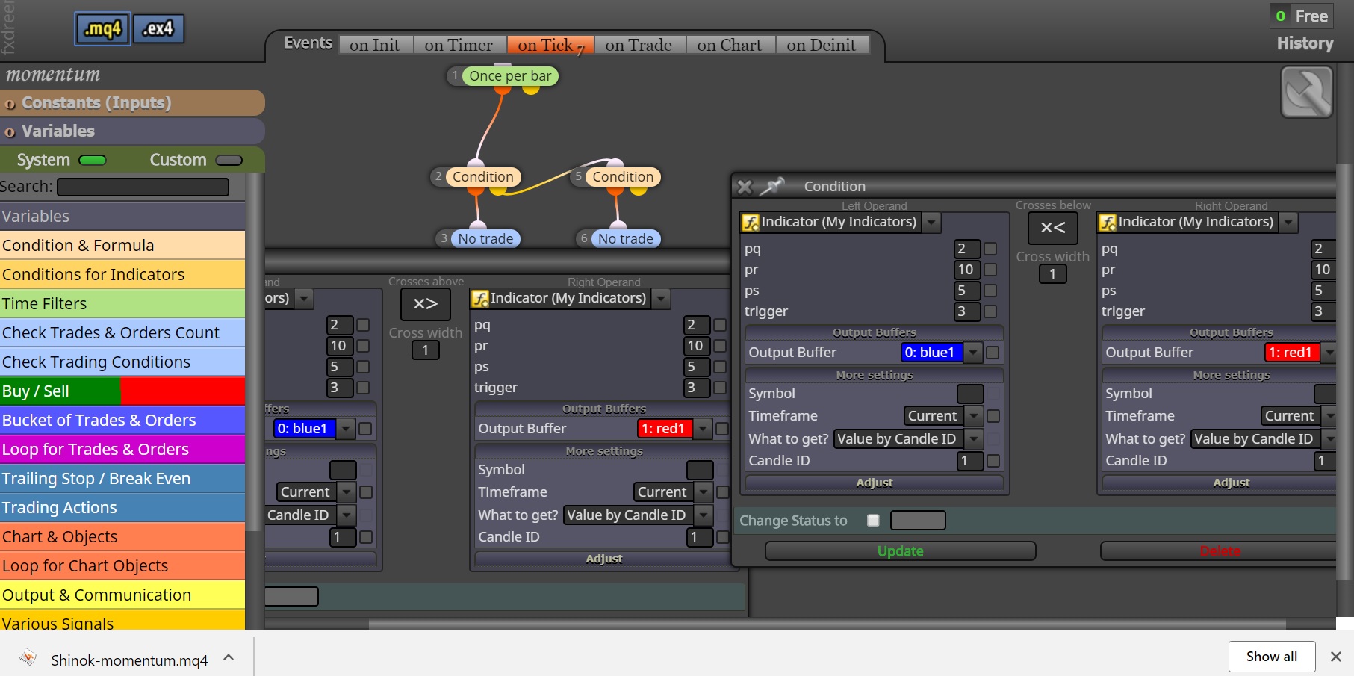
Task: Download the .mq4 file button
Action: (x=102, y=29)
